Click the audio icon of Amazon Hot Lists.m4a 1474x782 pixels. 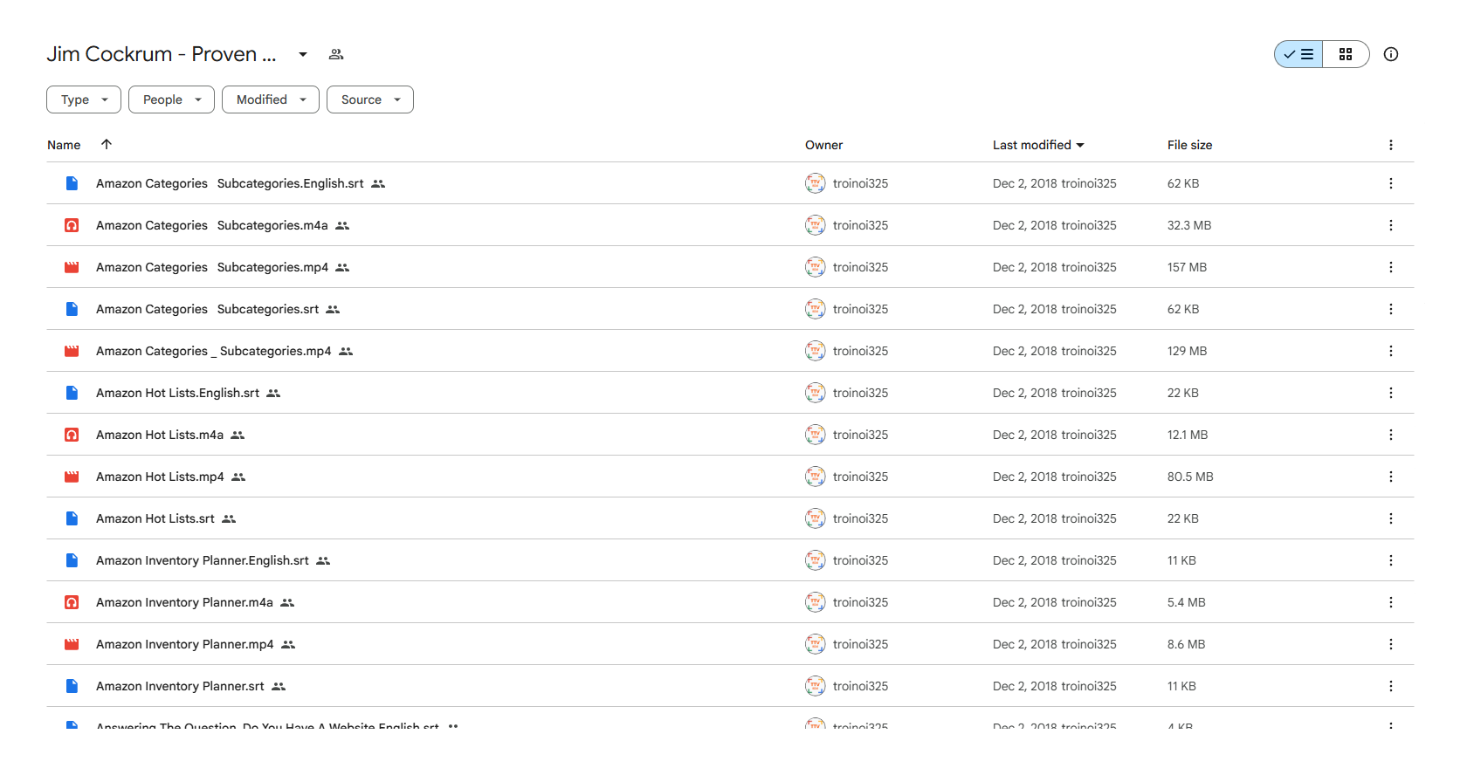pyautogui.click(x=72, y=435)
